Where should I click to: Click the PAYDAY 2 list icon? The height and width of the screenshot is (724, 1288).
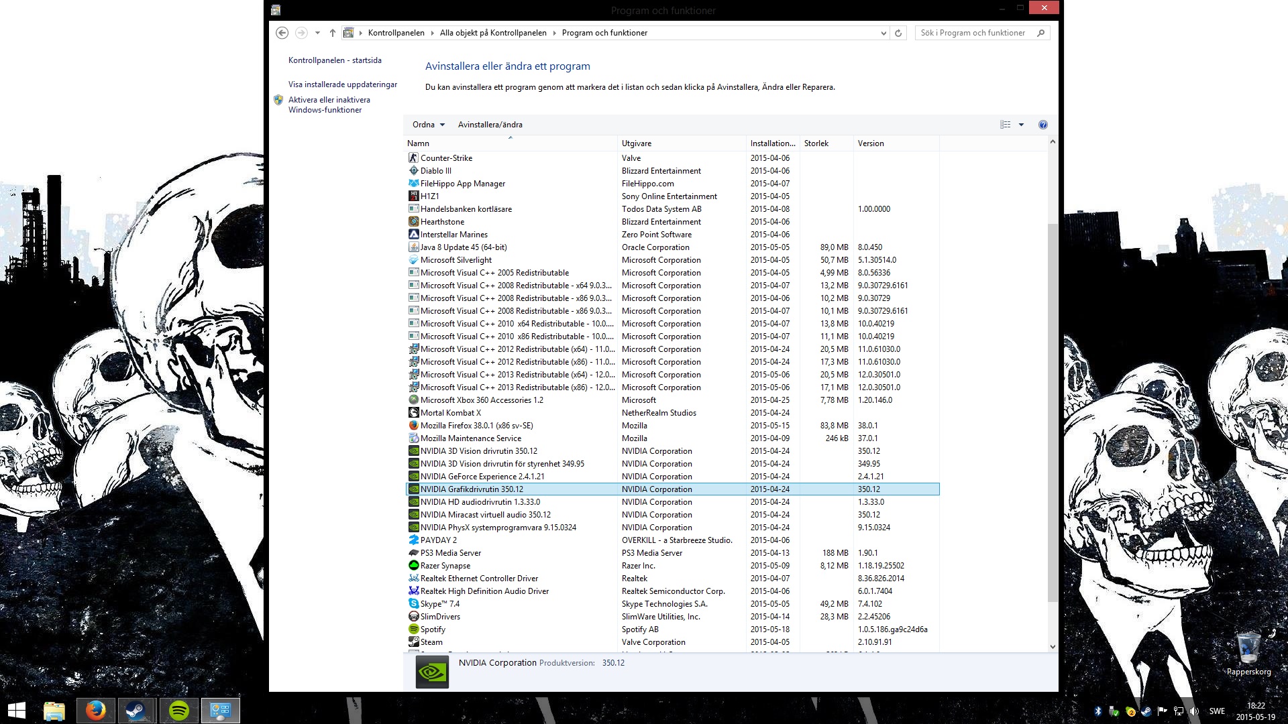pyautogui.click(x=413, y=540)
